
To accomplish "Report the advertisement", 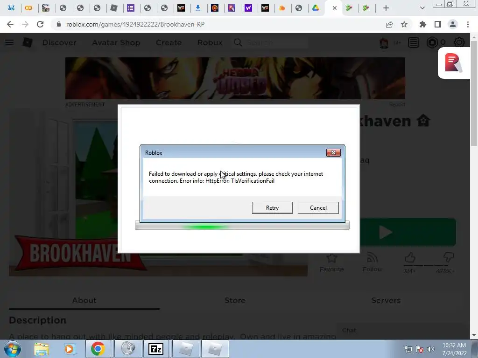I will [x=397, y=104].
